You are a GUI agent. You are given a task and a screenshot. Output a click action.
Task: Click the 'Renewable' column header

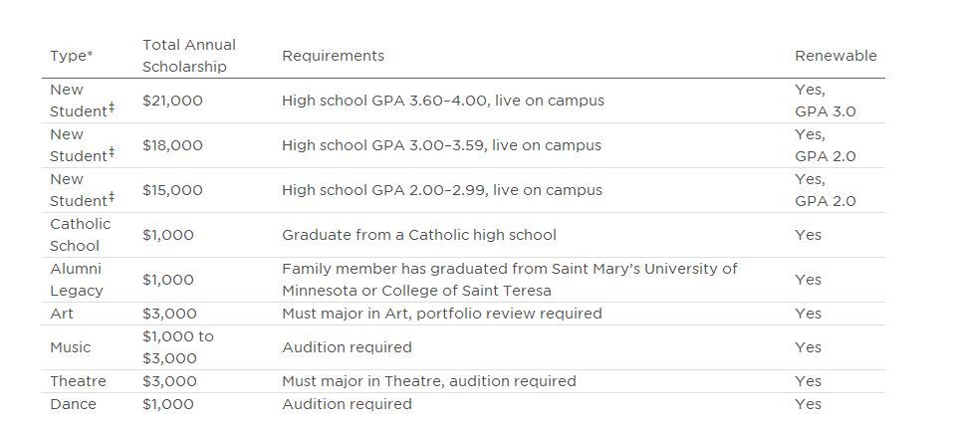point(836,56)
